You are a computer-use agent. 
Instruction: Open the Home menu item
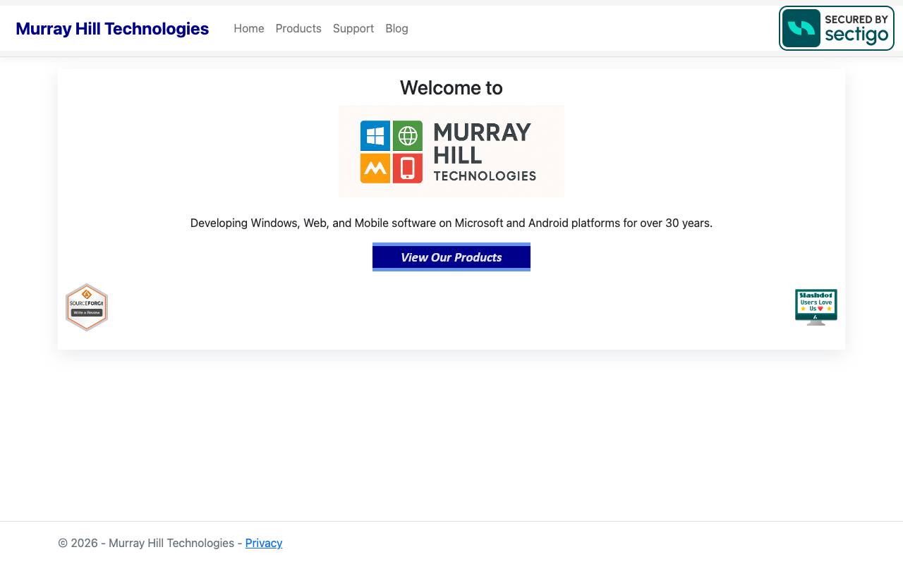click(x=249, y=28)
